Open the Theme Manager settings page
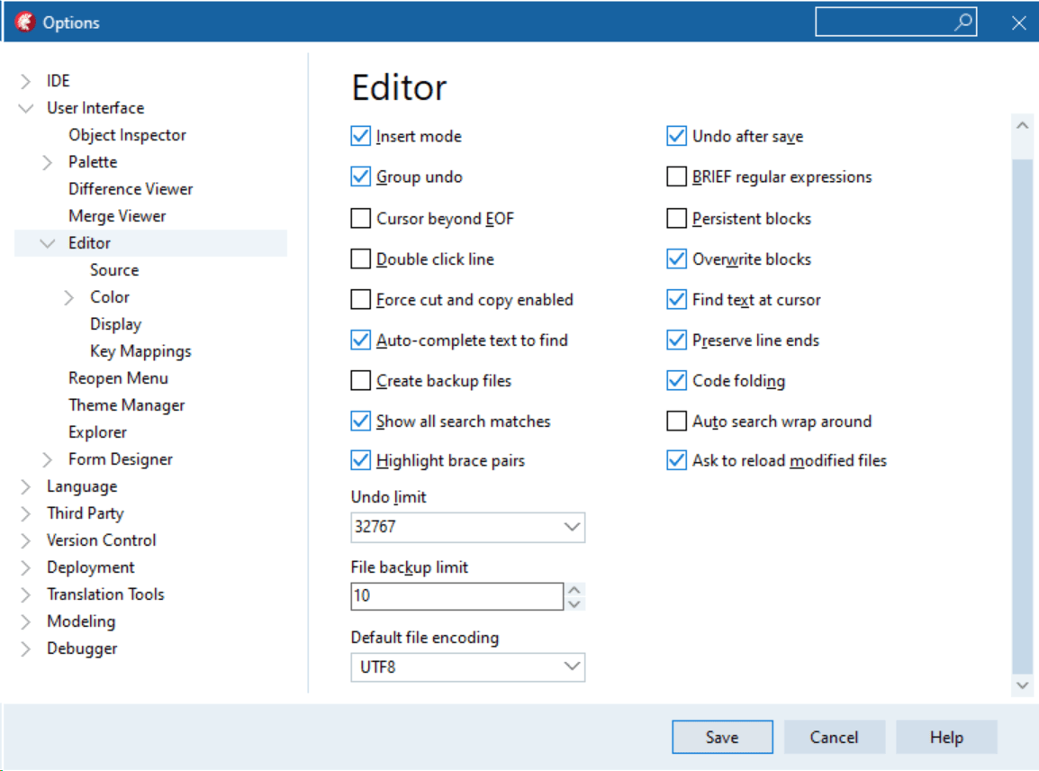The width and height of the screenshot is (1039, 771). pyautogui.click(x=128, y=404)
